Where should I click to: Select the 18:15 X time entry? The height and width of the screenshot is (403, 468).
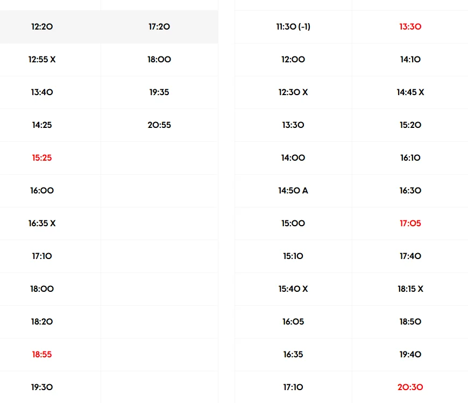coord(410,289)
